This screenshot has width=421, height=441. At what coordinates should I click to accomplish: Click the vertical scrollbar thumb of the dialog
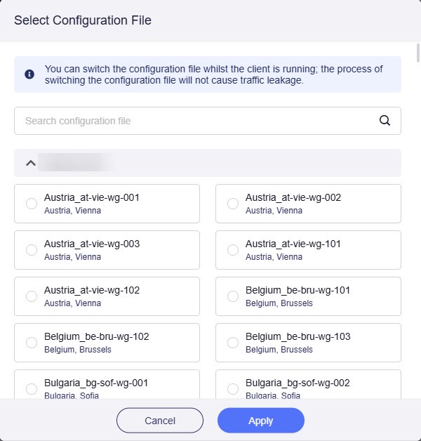pyautogui.click(x=418, y=53)
